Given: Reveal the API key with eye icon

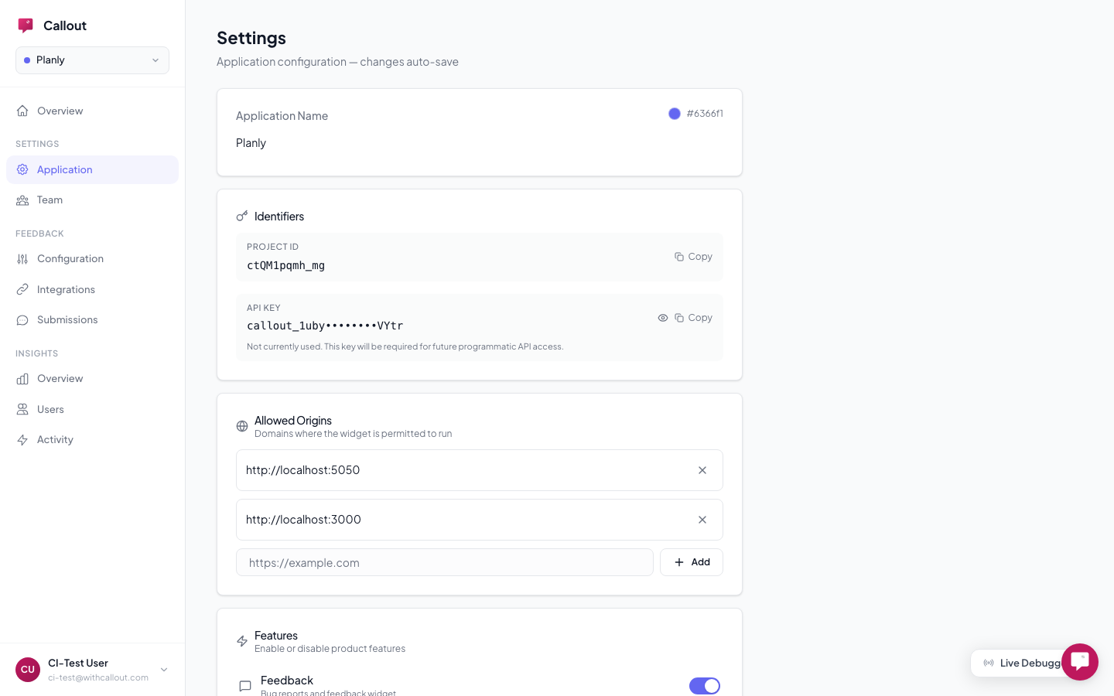Looking at the screenshot, I should tap(663, 318).
